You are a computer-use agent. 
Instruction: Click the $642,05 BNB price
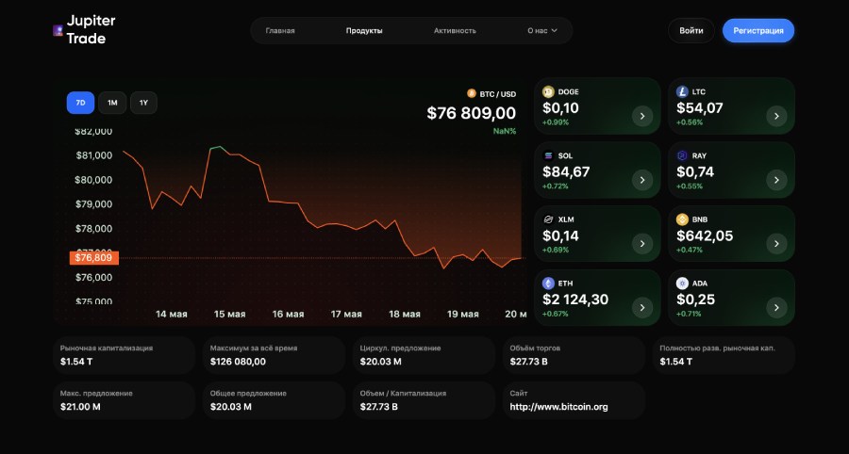705,235
